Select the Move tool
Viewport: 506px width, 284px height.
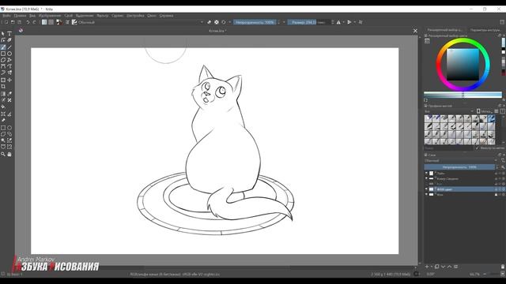click(x=9, y=80)
